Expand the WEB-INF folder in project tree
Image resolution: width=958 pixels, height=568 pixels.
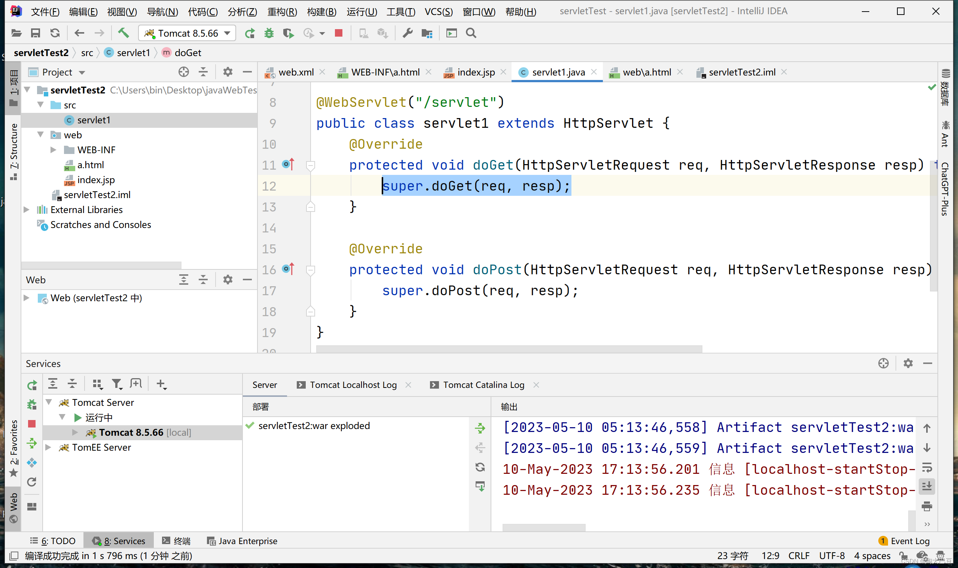(x=54, y=149)
